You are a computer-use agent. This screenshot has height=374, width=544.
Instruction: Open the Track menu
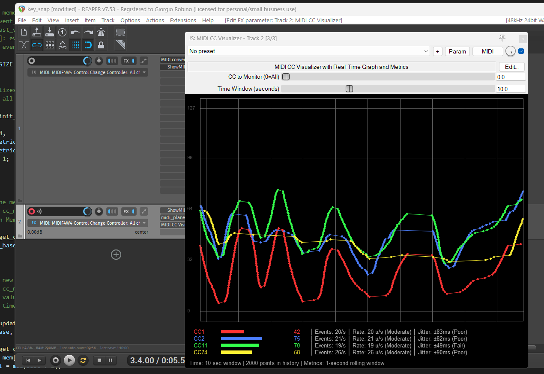108,20
